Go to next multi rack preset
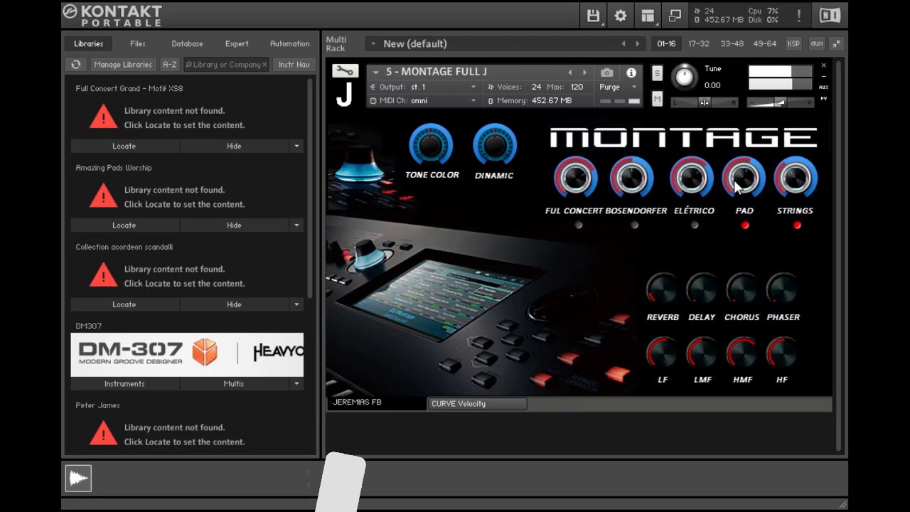 pos(637,44)
